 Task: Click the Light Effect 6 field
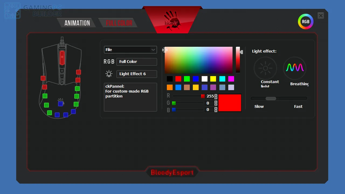tap(137, 74)
